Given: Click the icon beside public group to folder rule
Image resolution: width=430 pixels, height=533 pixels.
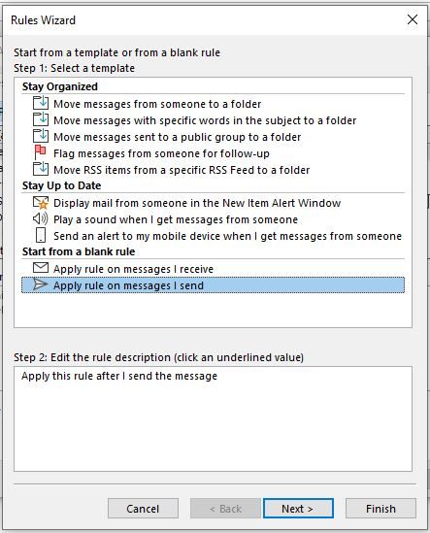Looking at the screenshot, I should pos(41,136).
